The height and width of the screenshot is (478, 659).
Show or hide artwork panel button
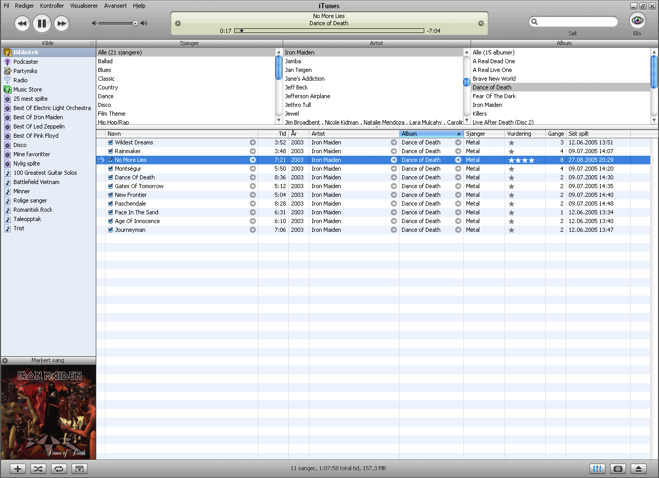[79, 469]
